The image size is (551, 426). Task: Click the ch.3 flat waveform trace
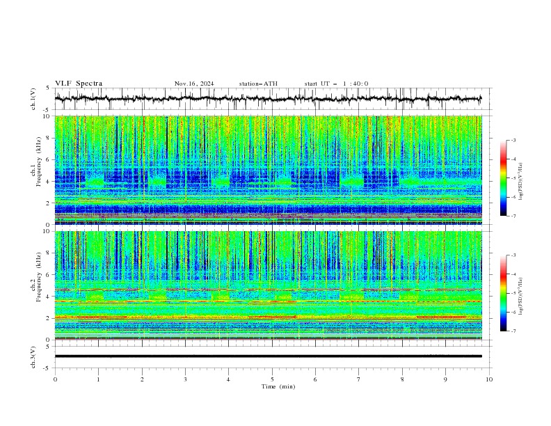click(x=268, y=356)
